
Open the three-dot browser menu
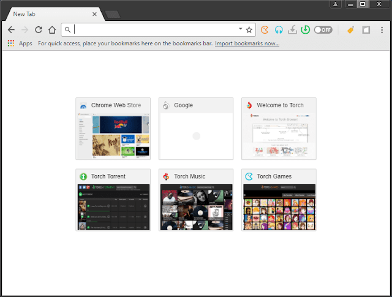click(382, 30)
